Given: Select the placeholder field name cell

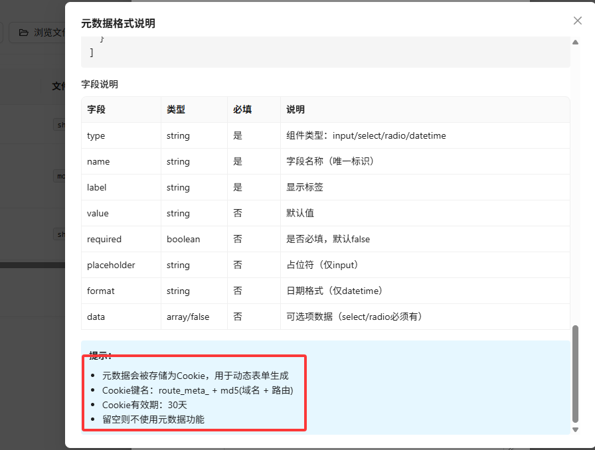Looking at the screenshot, I should [x=111, y=265].
